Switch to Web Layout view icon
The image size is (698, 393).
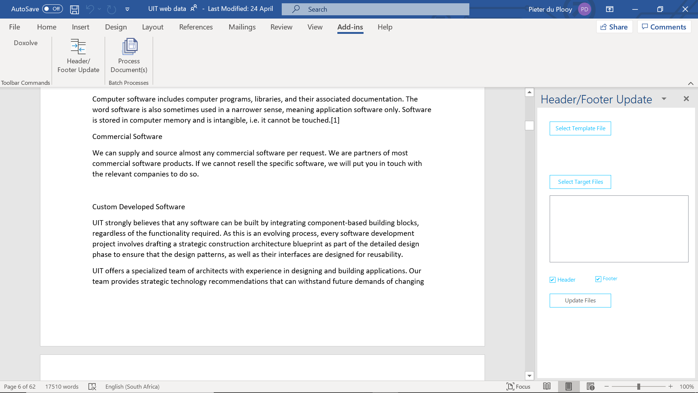[x=590, y=386]
